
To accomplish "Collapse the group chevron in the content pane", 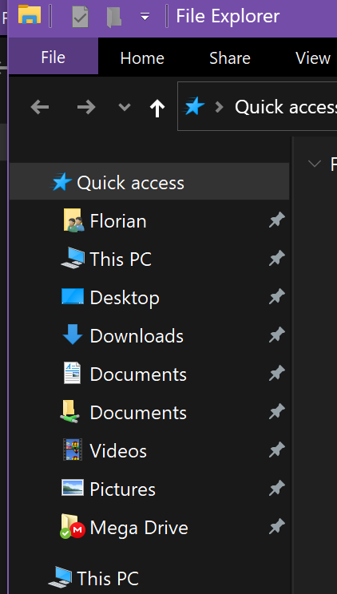I will point(315,164).
